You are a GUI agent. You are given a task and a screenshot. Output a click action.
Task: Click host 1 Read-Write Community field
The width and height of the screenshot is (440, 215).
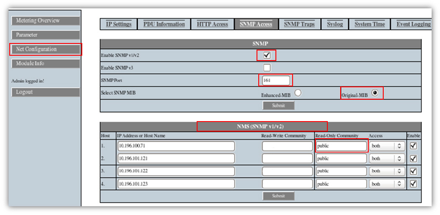(x=287, y=146)
